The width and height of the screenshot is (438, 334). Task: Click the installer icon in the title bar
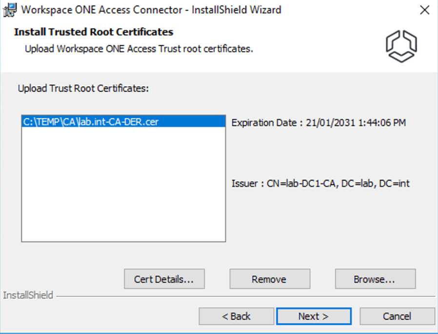(10, 9)
